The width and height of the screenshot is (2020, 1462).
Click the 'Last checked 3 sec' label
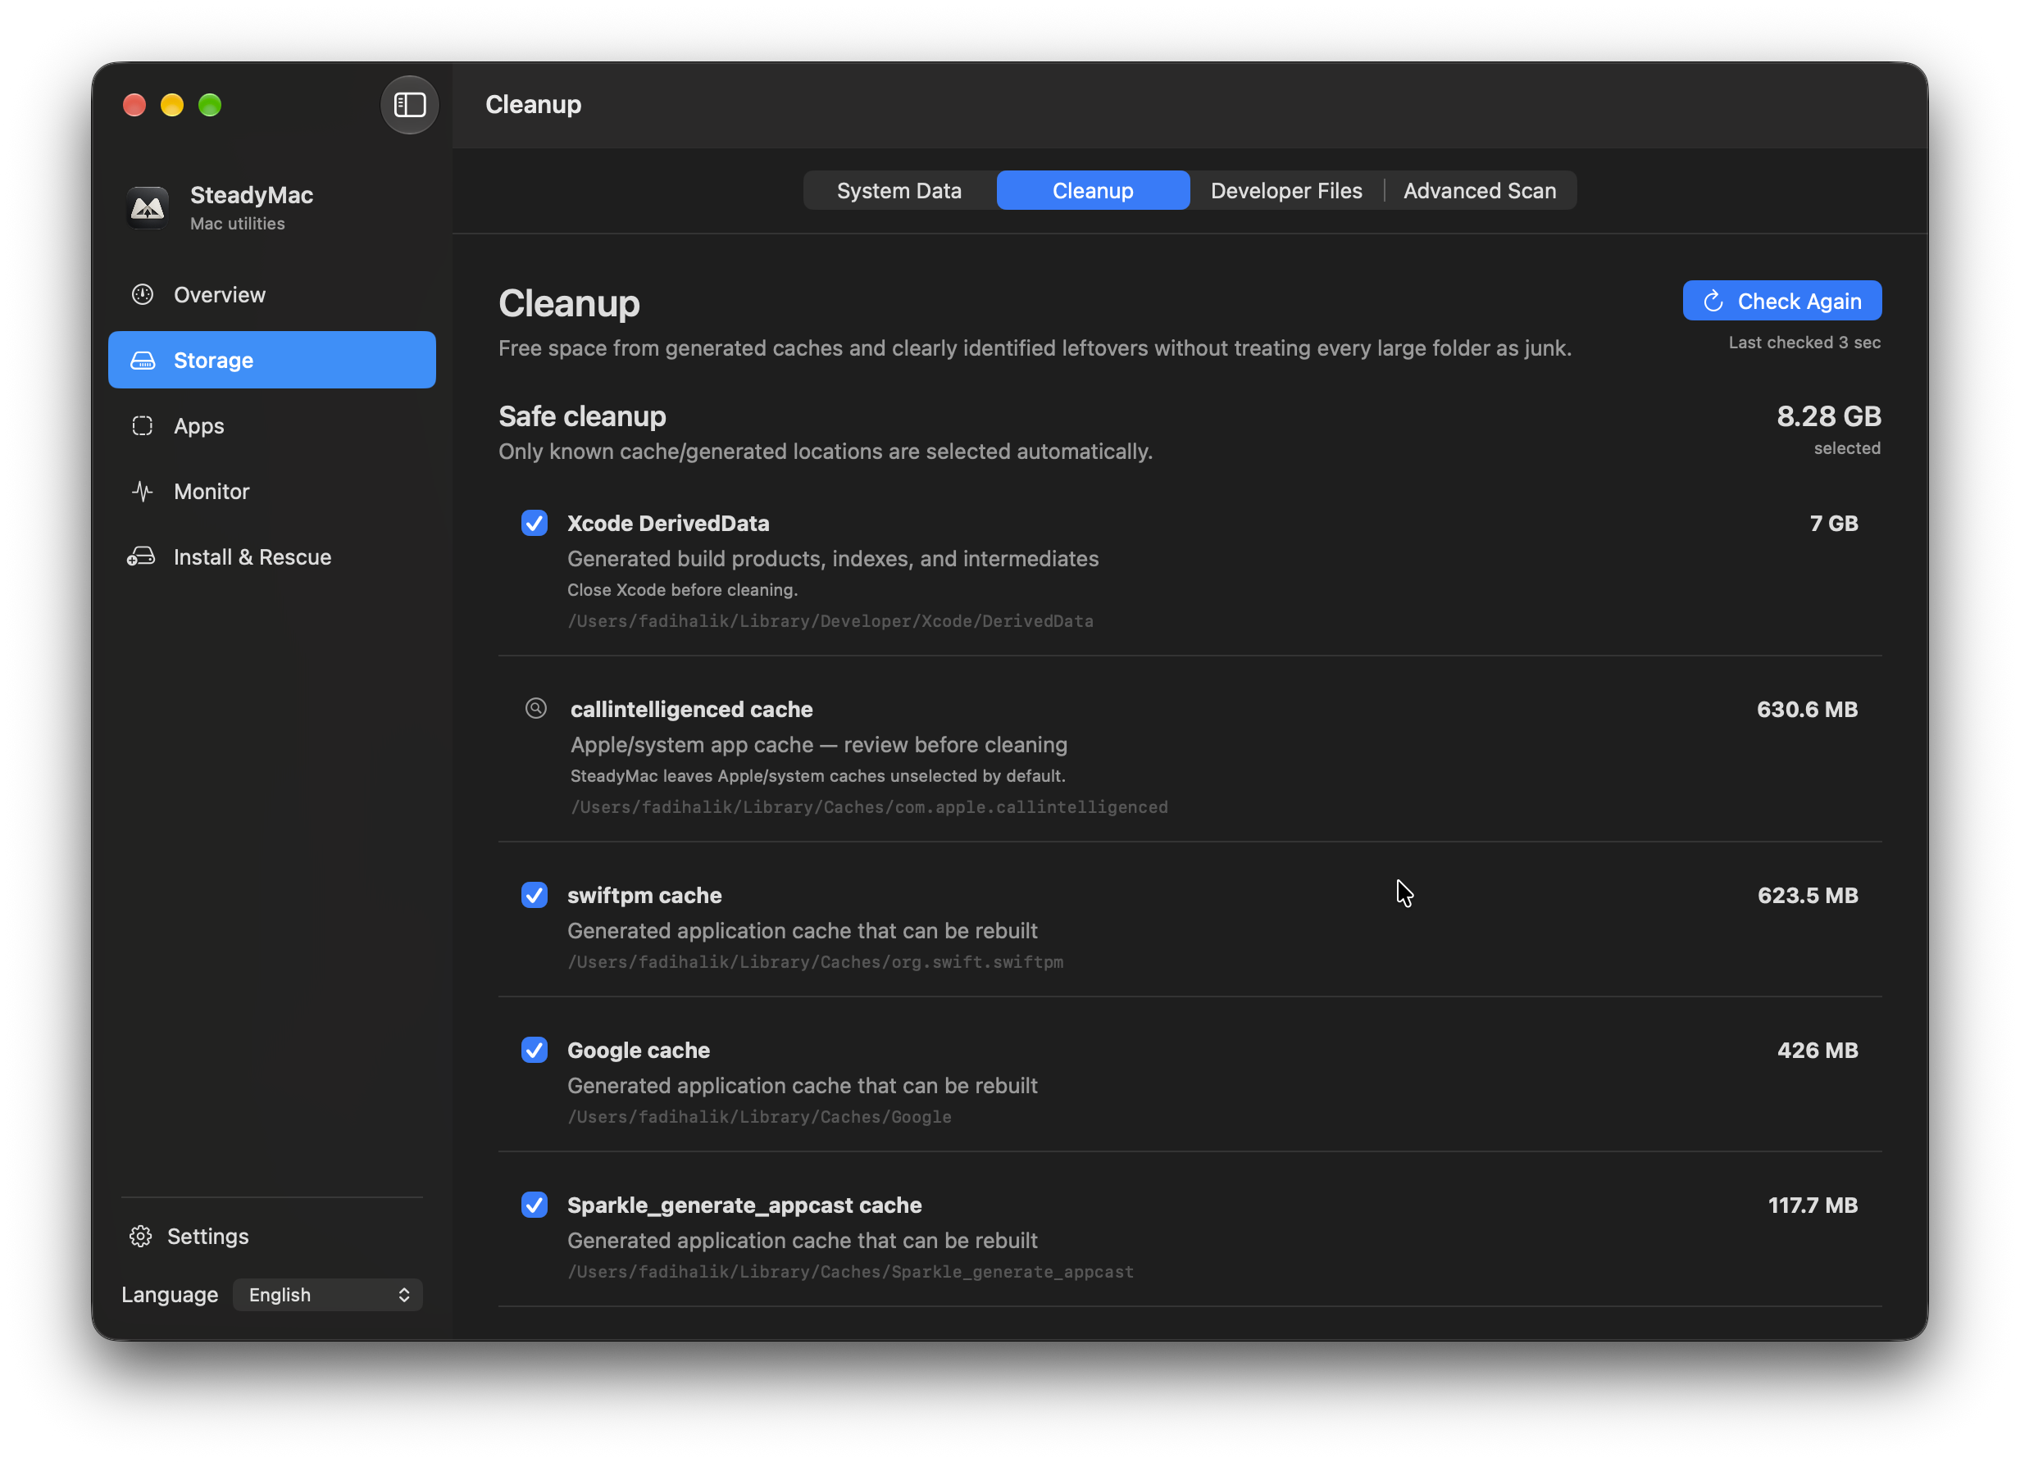1804,342
